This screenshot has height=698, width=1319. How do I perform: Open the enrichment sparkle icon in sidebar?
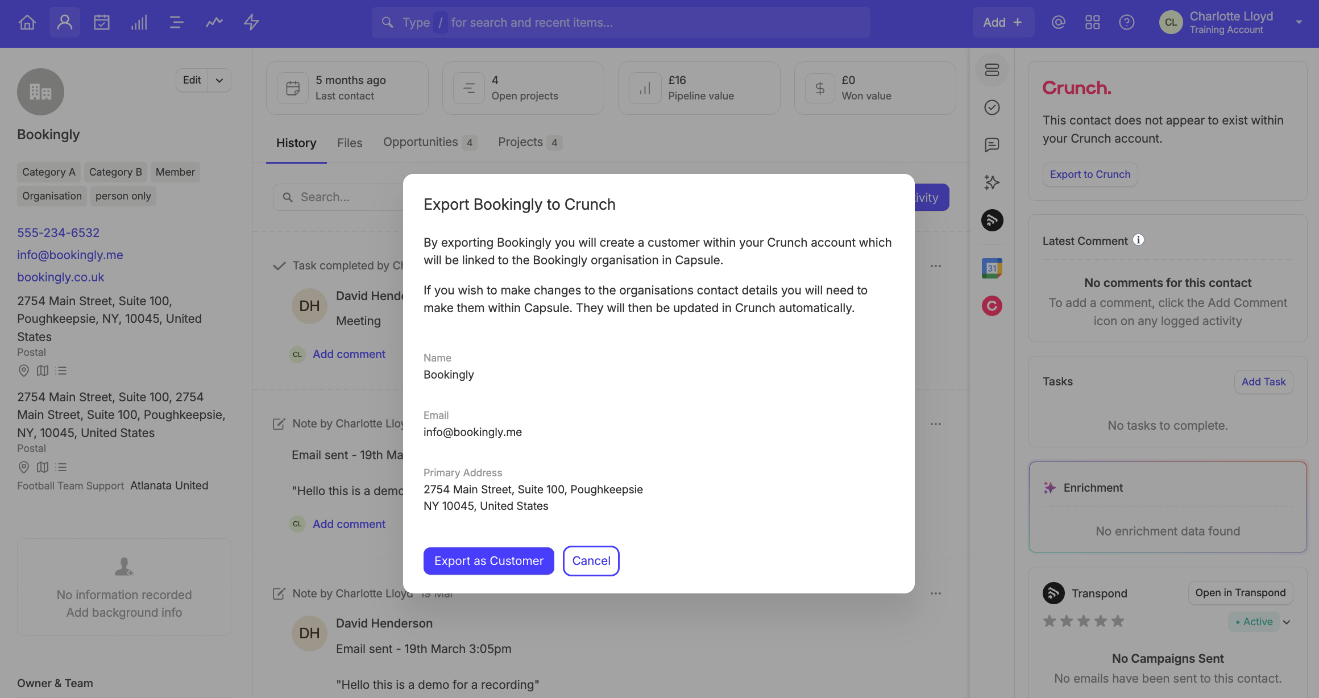coord(992,182)
